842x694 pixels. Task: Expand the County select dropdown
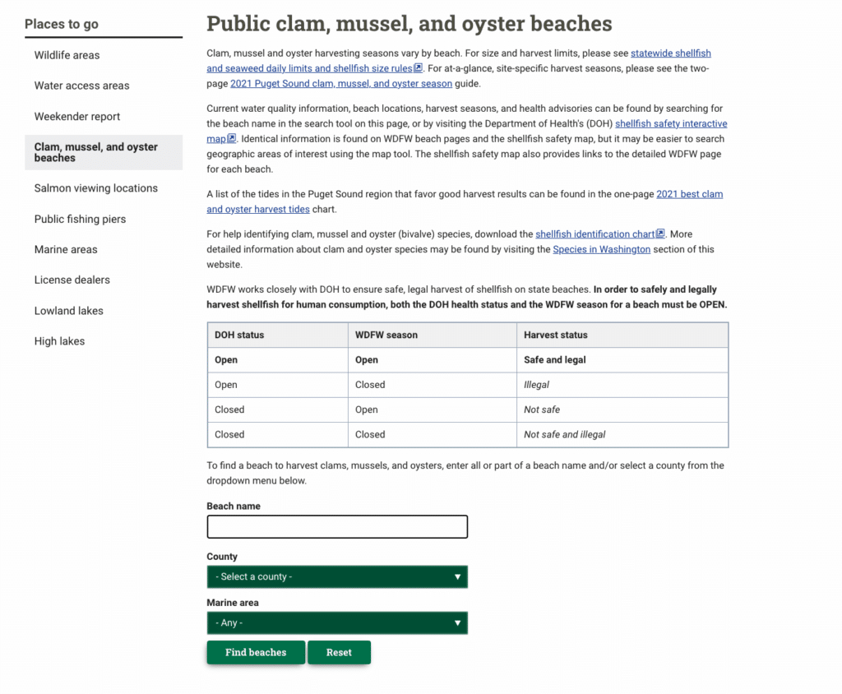336,577
